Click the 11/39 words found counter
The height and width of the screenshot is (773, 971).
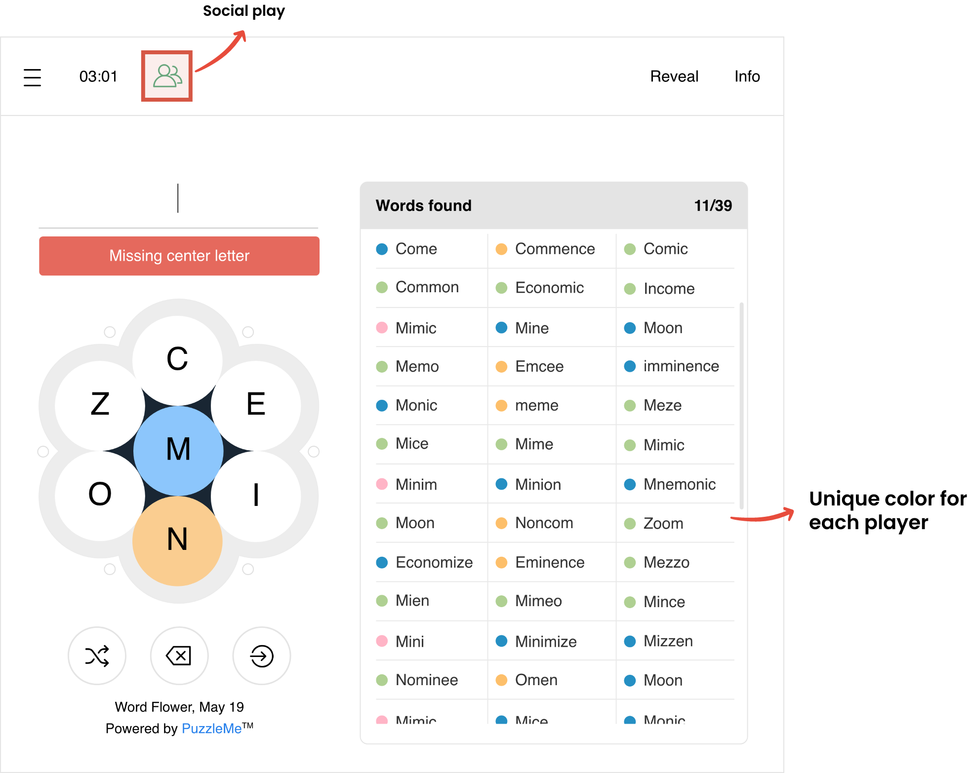click(x=711, y=206)
